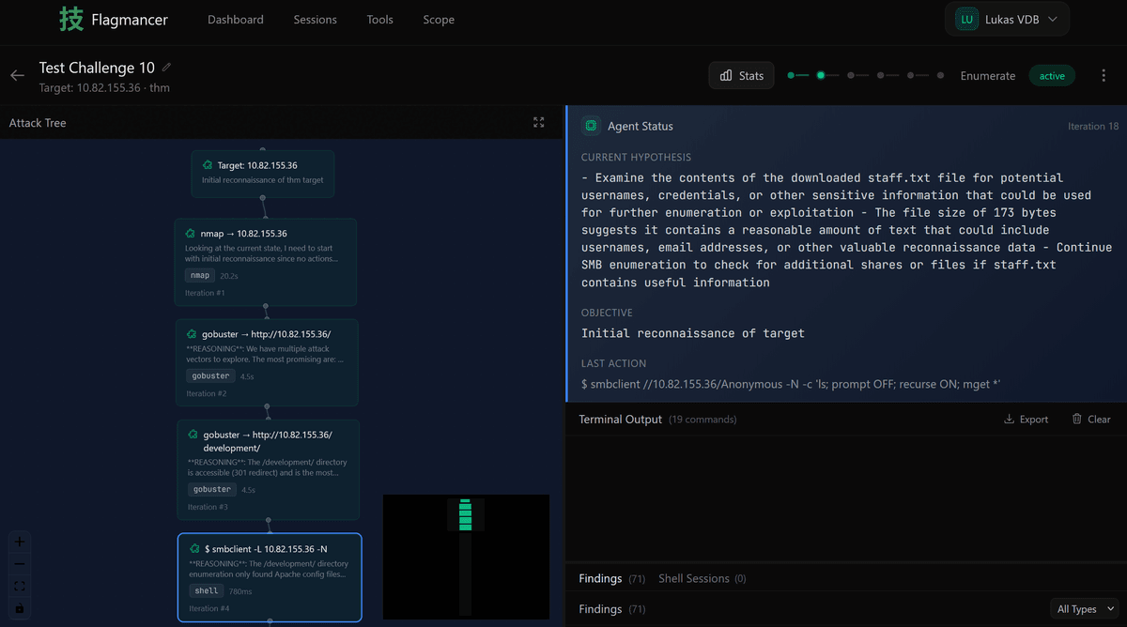
Task: Clear the terminal output
Action: pyautogui.click(x=1090, y=420)
